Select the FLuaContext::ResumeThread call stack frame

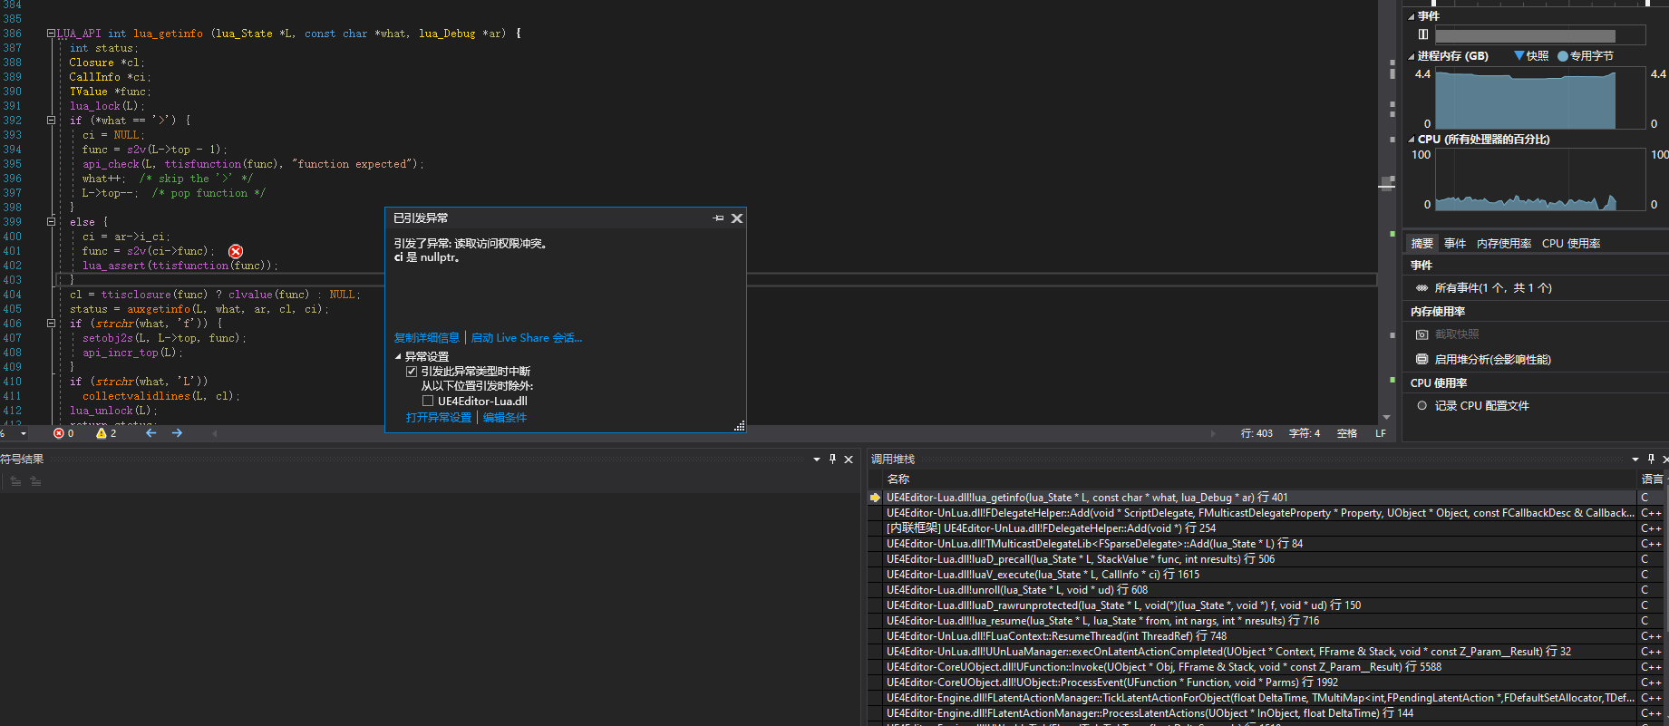tap(1261, 636)
